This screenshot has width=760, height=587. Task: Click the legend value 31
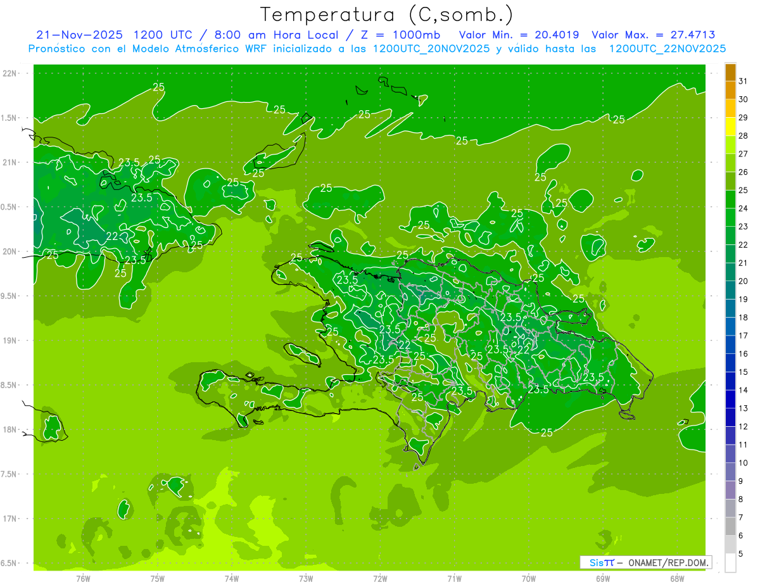[744, 81]
